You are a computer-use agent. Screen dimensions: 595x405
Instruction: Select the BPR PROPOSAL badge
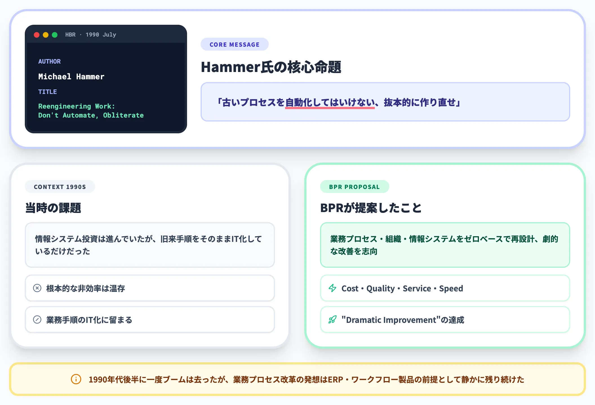click(x=354, y=187)
